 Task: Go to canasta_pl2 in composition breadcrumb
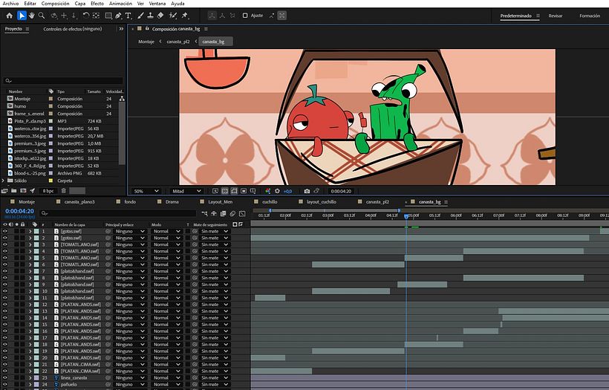[178, 42]
